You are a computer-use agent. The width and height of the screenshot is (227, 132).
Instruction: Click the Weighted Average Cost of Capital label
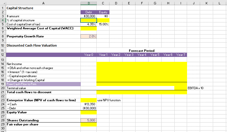point(40,28)
